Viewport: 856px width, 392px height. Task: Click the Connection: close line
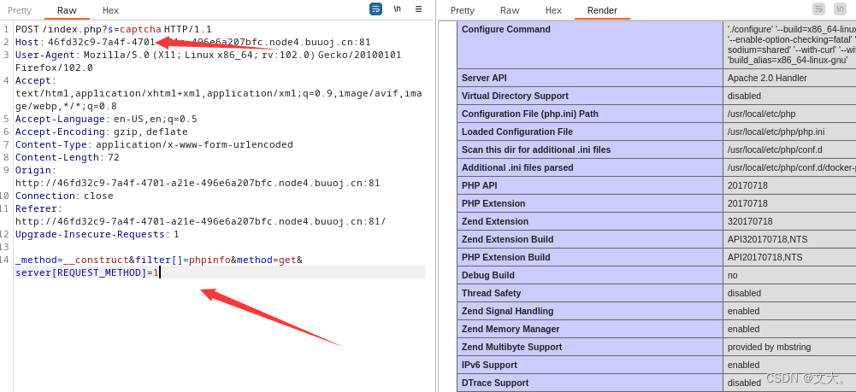point(64,196)
